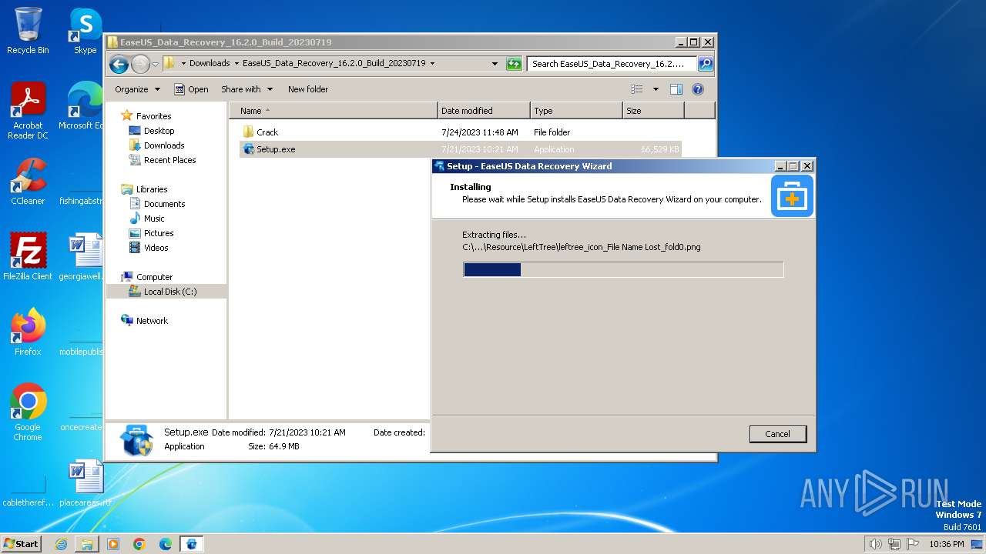Change the view with the Views icon

637,89
